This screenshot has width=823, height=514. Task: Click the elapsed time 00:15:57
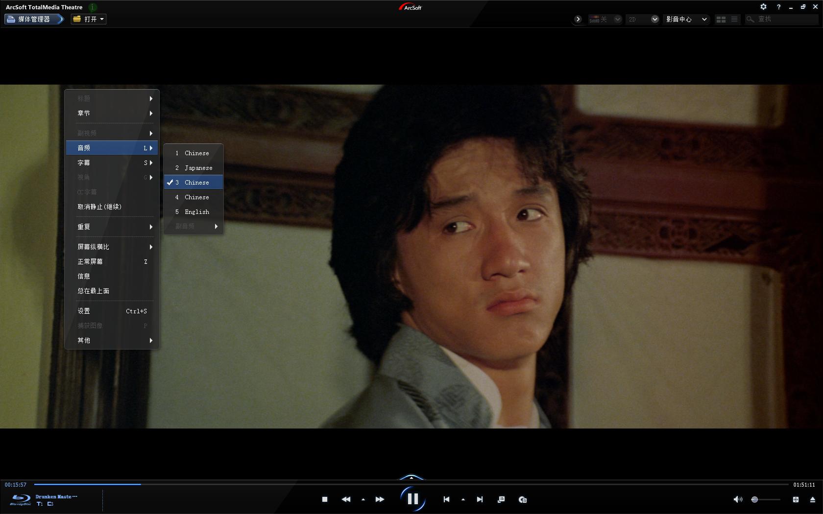click(x=16, y=485)
